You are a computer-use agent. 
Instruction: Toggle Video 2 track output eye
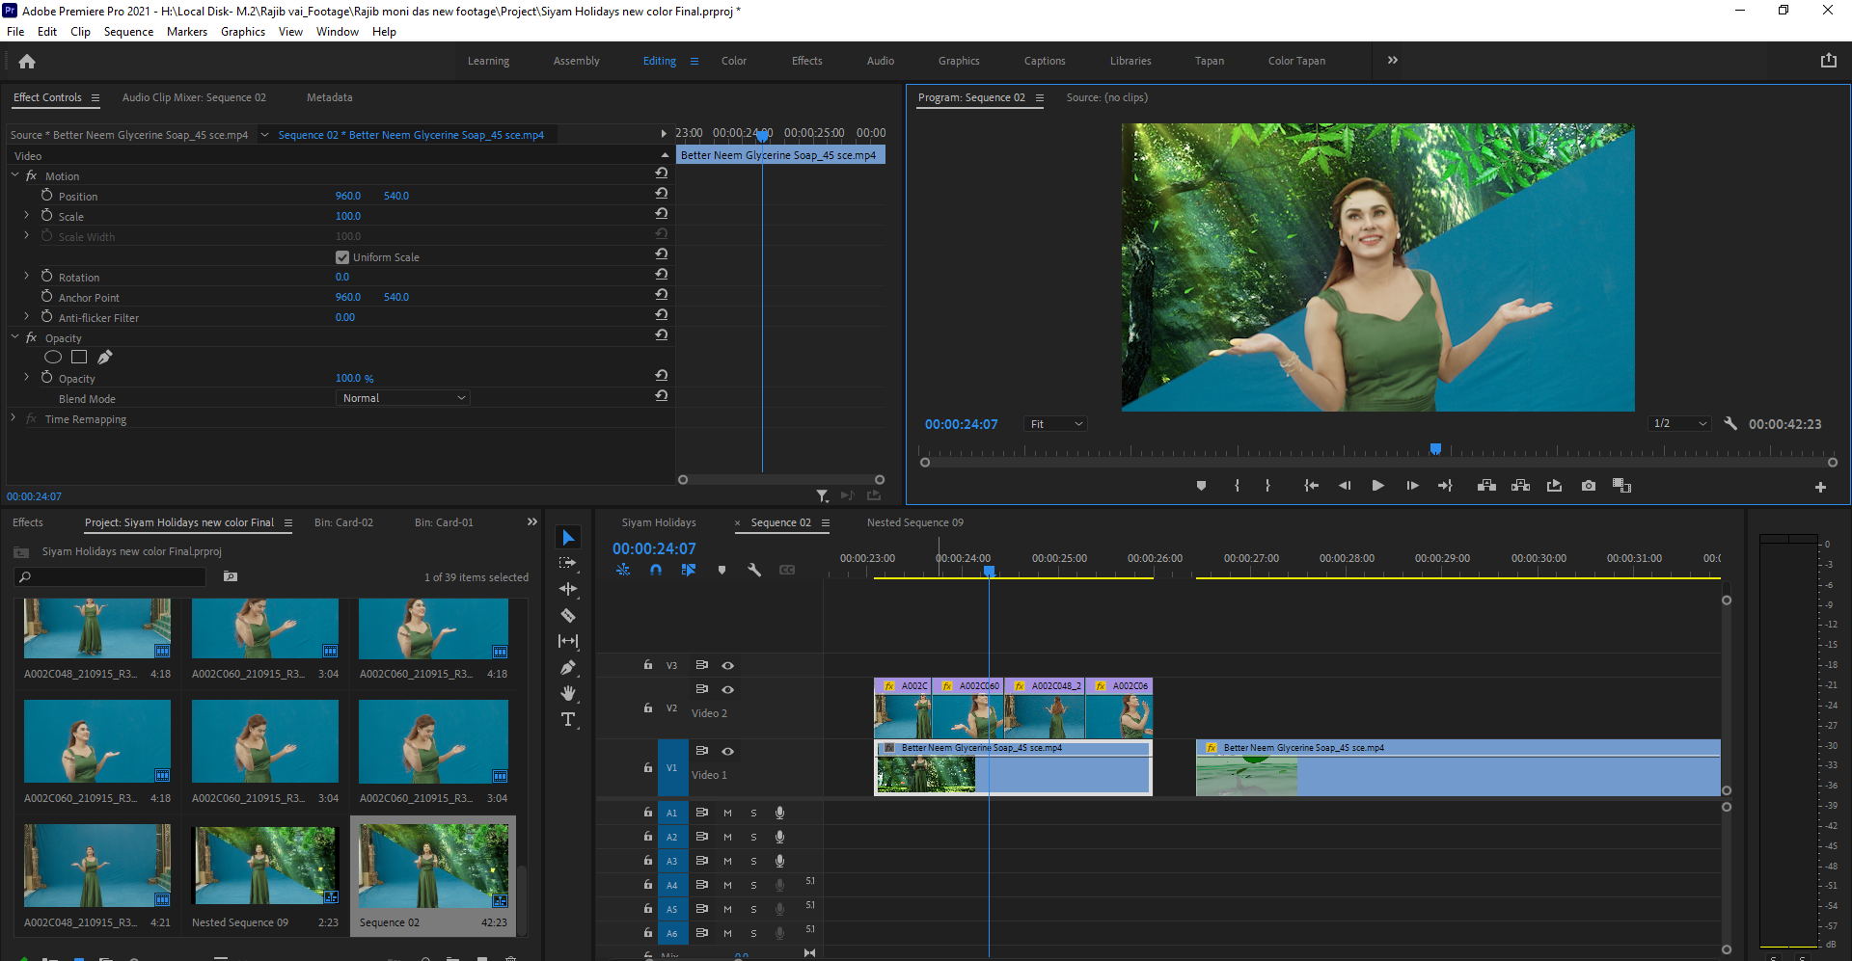[x=728, y=689]
